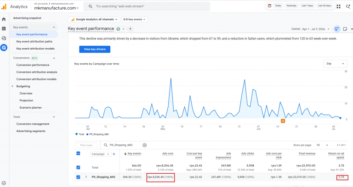
Task: Click the All accounts breadcrumb link
Action: tap(41, 4)
